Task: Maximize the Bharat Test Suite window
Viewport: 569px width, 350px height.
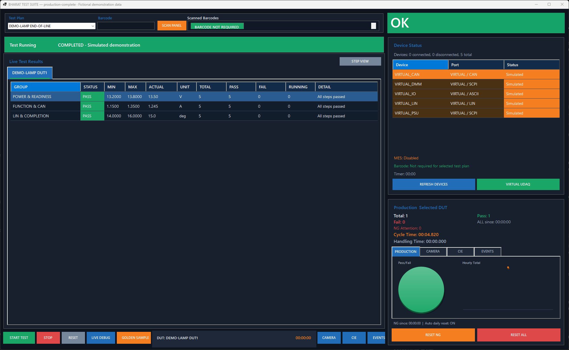Action: (x=549, y=4)
